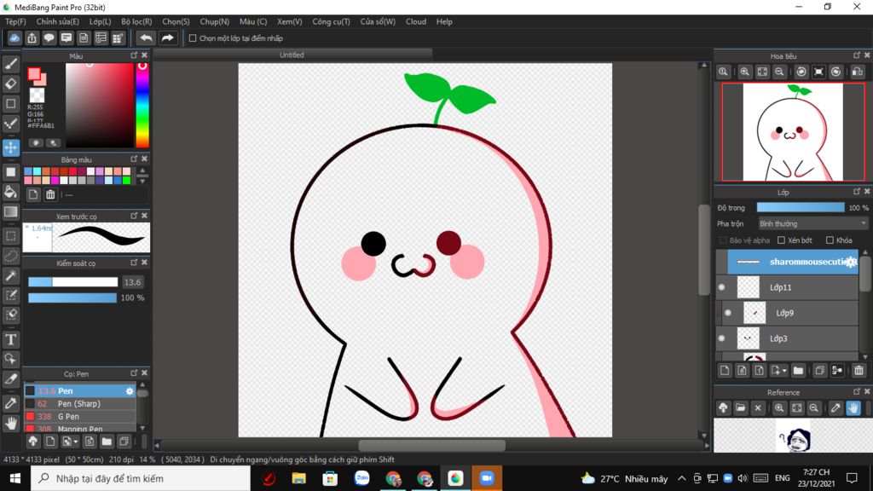This screenshot has width=873, height=491.
Task: Click the Redo arrow in the toolbar
Action: [167, 38]
